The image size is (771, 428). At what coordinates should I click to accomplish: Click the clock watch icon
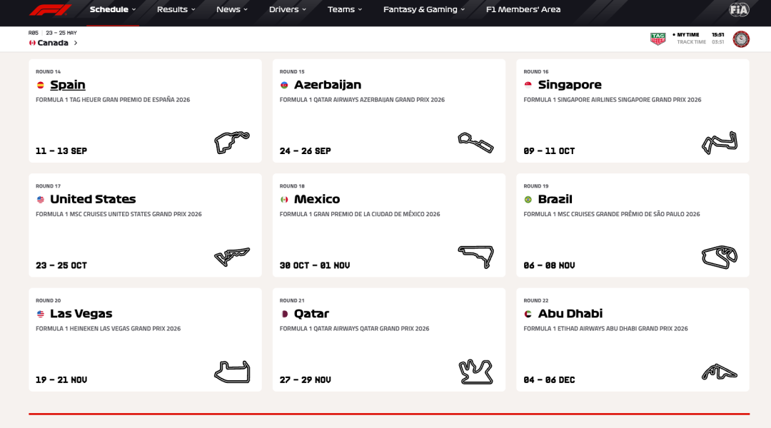pyautogui.click(x=741, y=39)
